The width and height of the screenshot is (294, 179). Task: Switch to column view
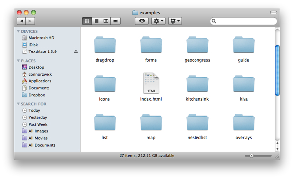[x=106, y=21]
